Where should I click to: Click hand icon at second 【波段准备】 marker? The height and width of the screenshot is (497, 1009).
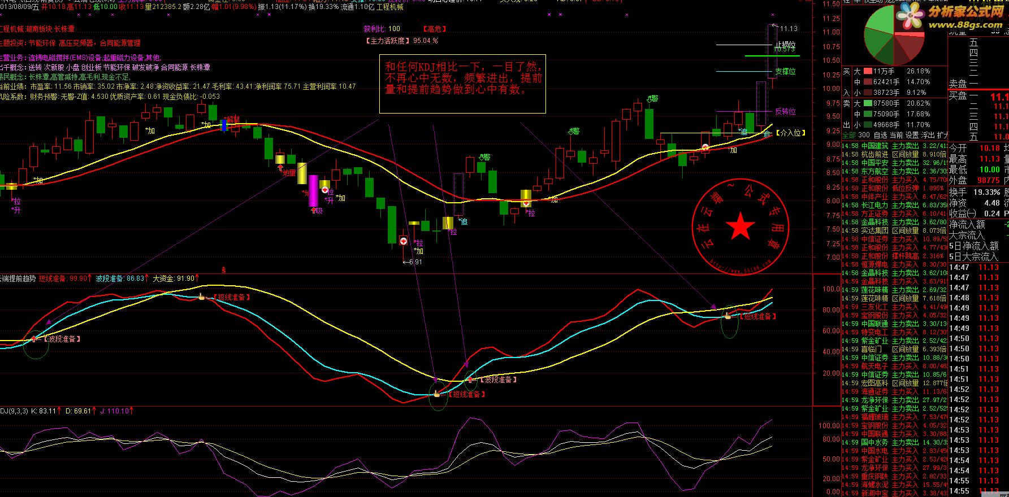click(x=470, y=379)
